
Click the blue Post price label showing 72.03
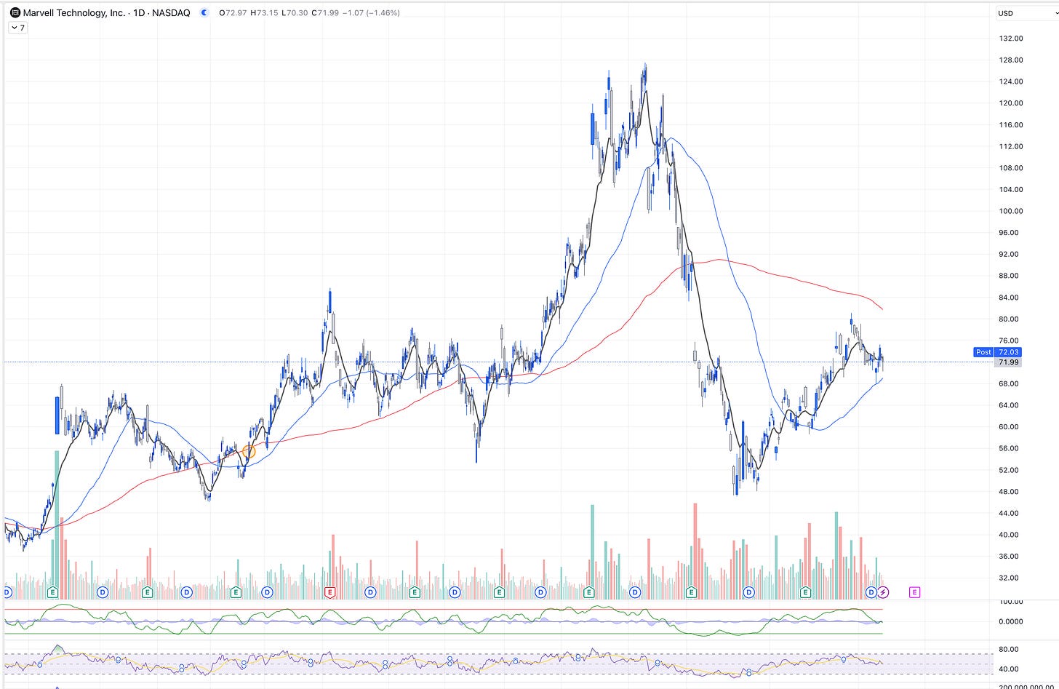997,352
